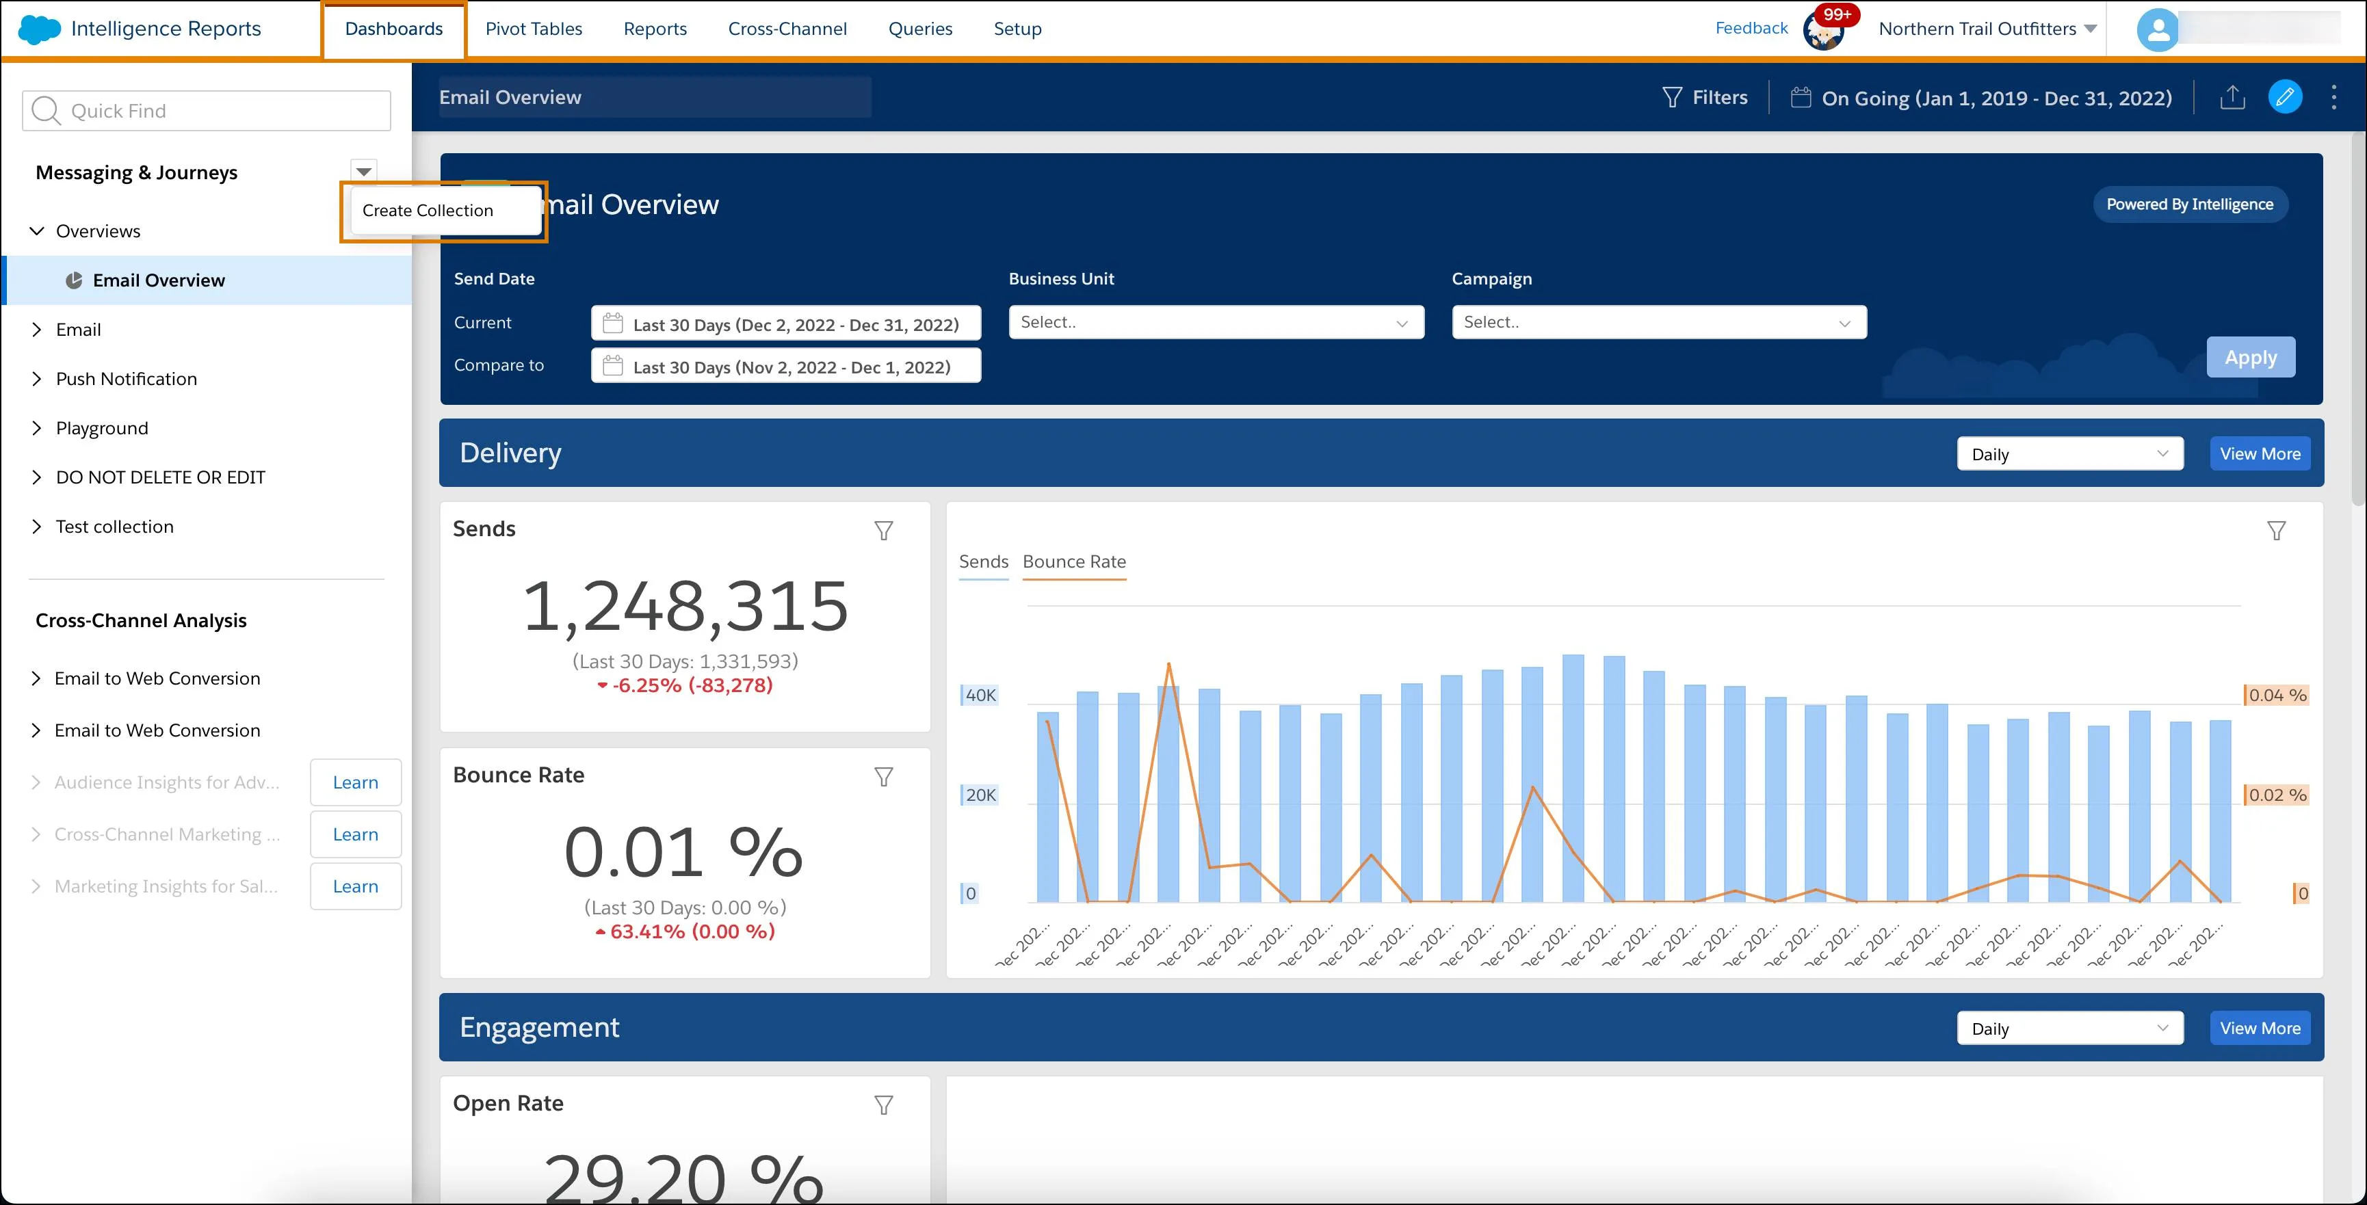Click the View More button for Delivery
The width and height of the screenshot is (2367, 1205).
(2260, 452)
